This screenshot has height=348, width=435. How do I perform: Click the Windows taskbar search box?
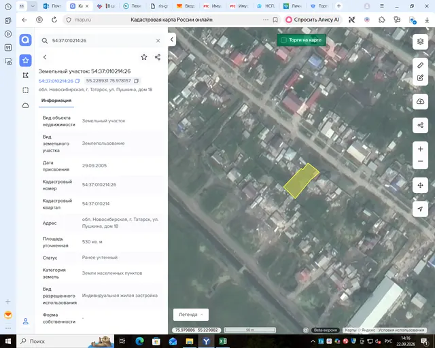click(x=65, y=341)
